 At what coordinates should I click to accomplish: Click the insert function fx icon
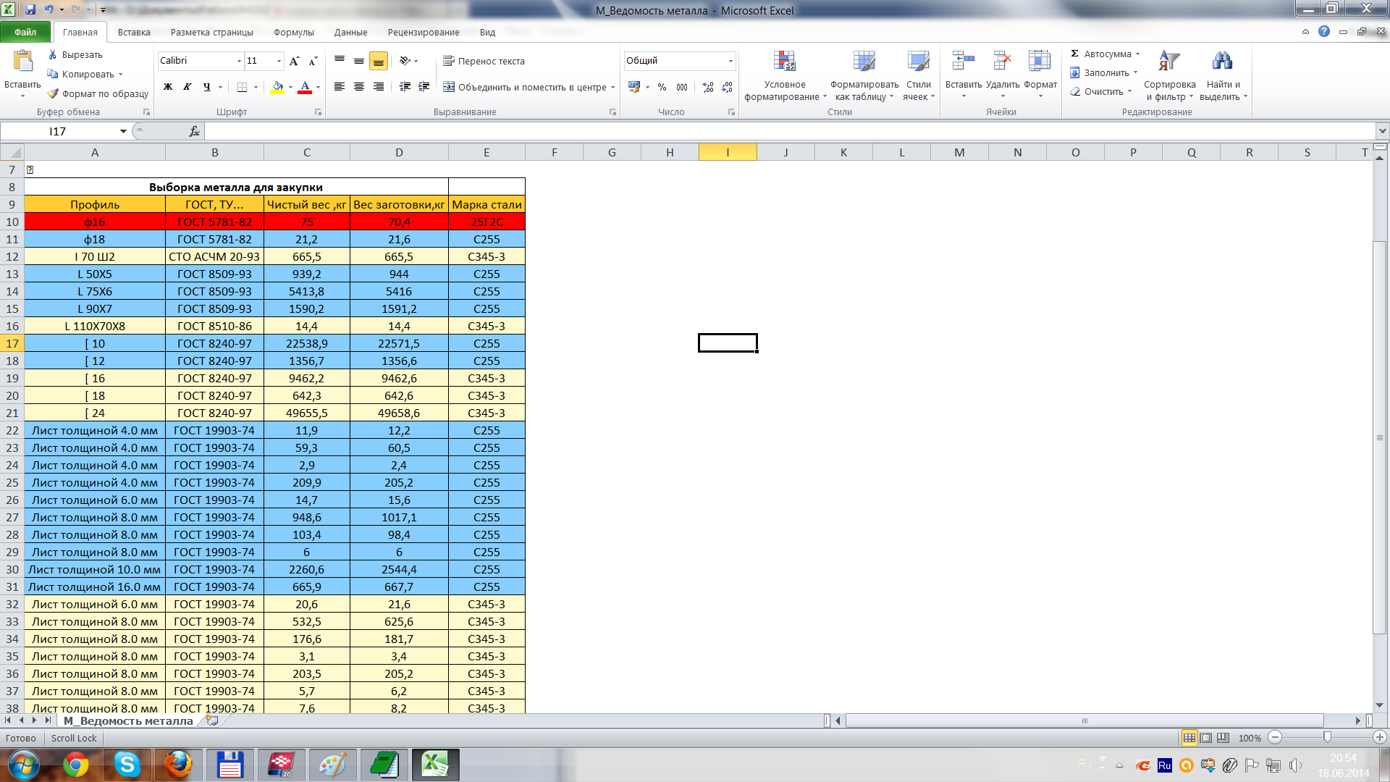(194, 131)
